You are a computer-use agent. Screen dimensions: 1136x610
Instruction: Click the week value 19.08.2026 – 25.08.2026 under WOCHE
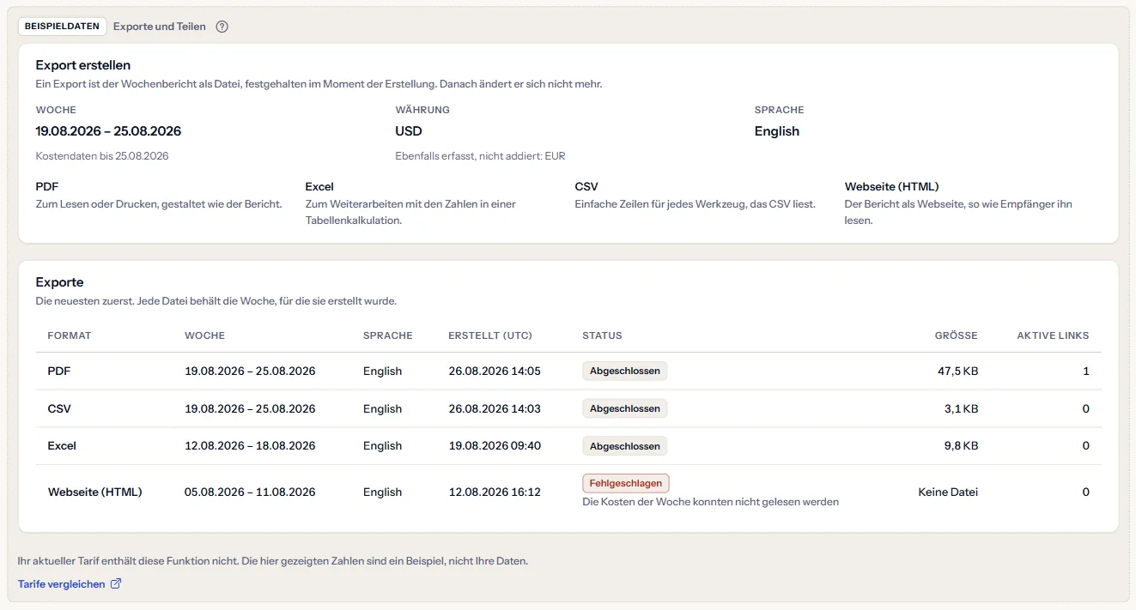click(x=108, y=131)
